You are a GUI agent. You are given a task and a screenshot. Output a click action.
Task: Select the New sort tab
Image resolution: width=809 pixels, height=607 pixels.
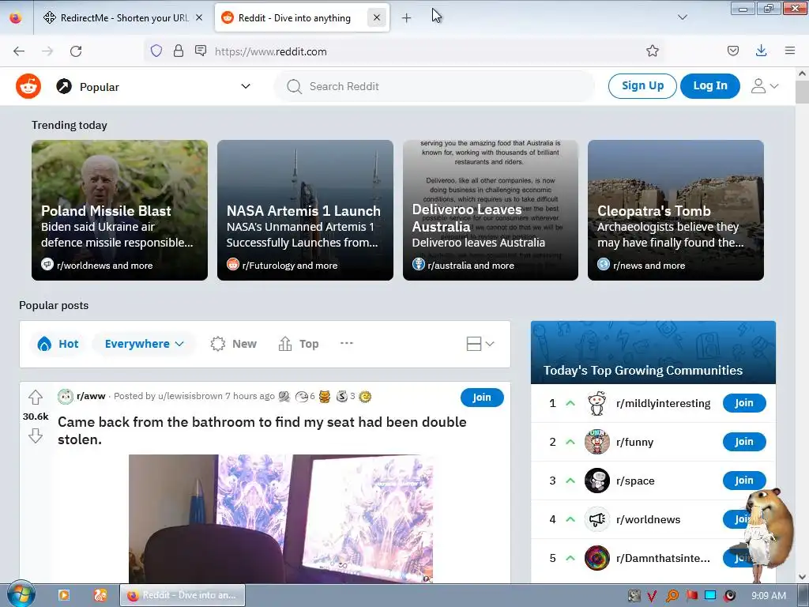(x=233, y=344)
